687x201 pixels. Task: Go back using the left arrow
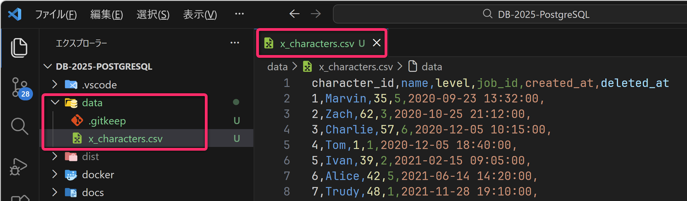pyautogui.click(x=294, y=14)
